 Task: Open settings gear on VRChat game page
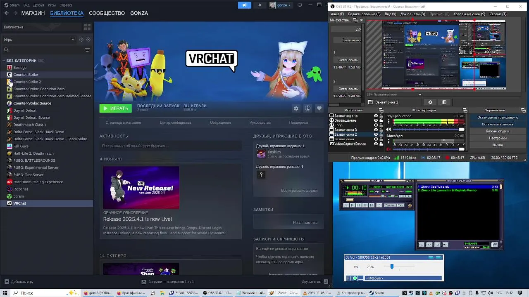[296, 108]
